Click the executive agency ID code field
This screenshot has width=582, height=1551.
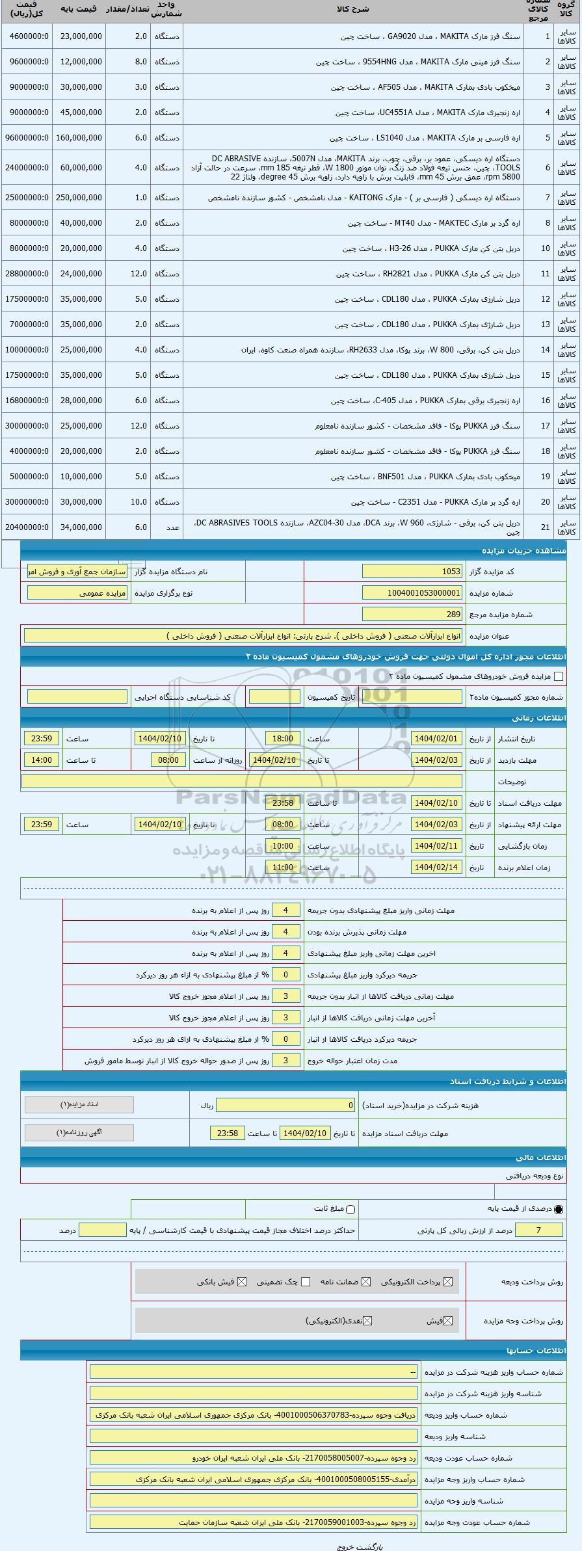coord(77,696)
